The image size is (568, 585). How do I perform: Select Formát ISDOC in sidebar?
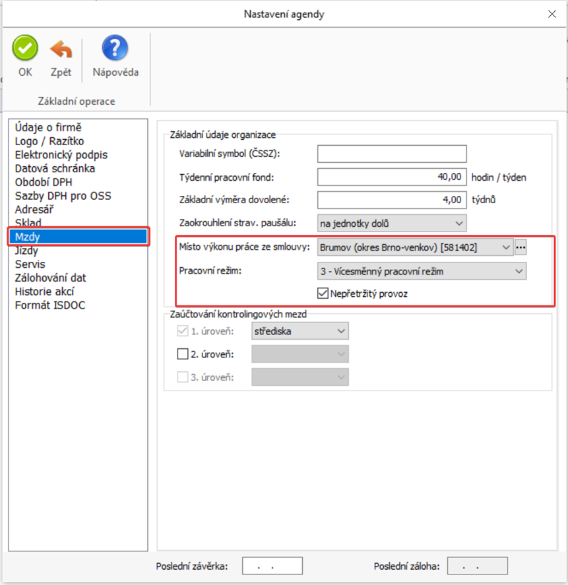[50, 305]
